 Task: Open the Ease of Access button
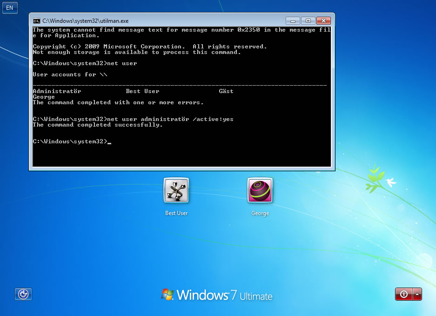click(x=23, y=294)
